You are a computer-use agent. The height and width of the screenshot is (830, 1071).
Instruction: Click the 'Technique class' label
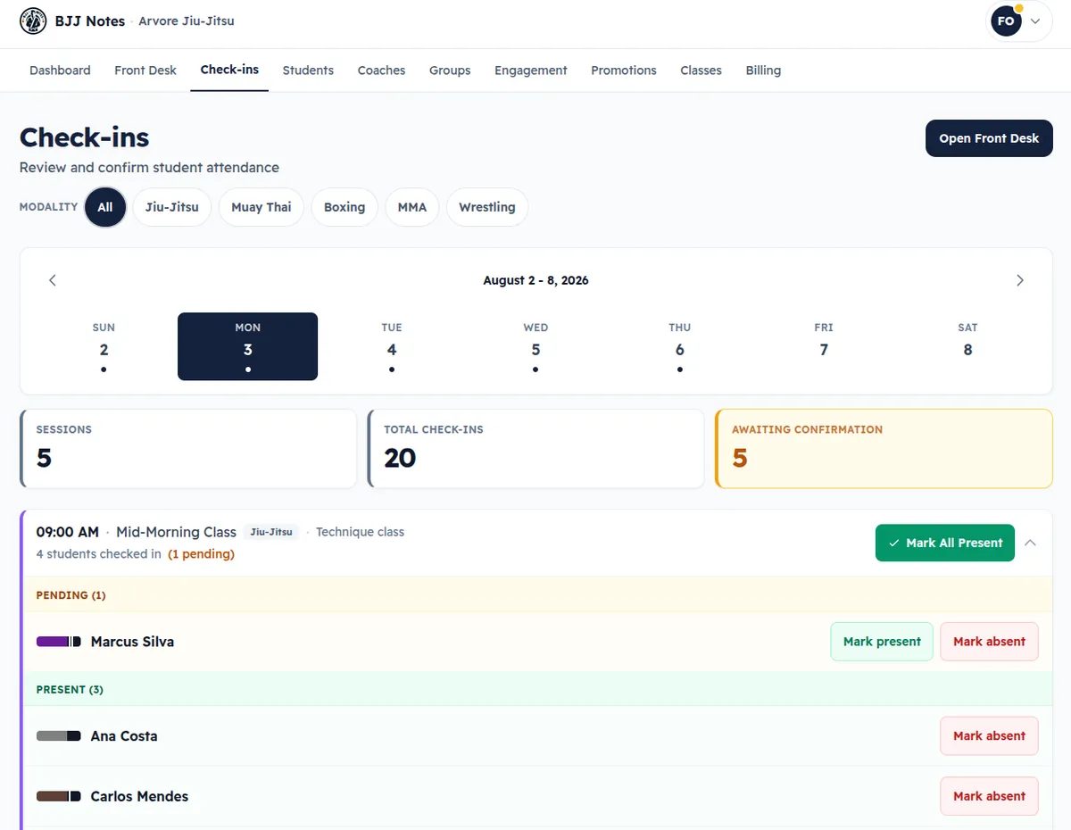[x=360, y=532]
